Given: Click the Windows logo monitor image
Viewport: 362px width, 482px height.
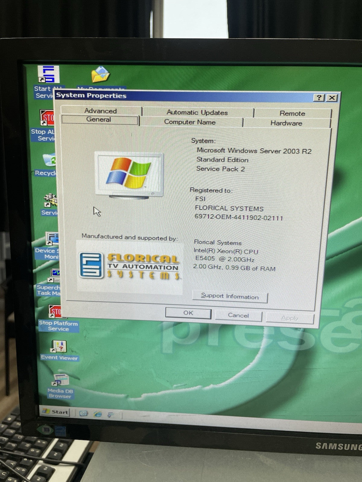Looking at the screenshot, I should [x=129, y=175].
